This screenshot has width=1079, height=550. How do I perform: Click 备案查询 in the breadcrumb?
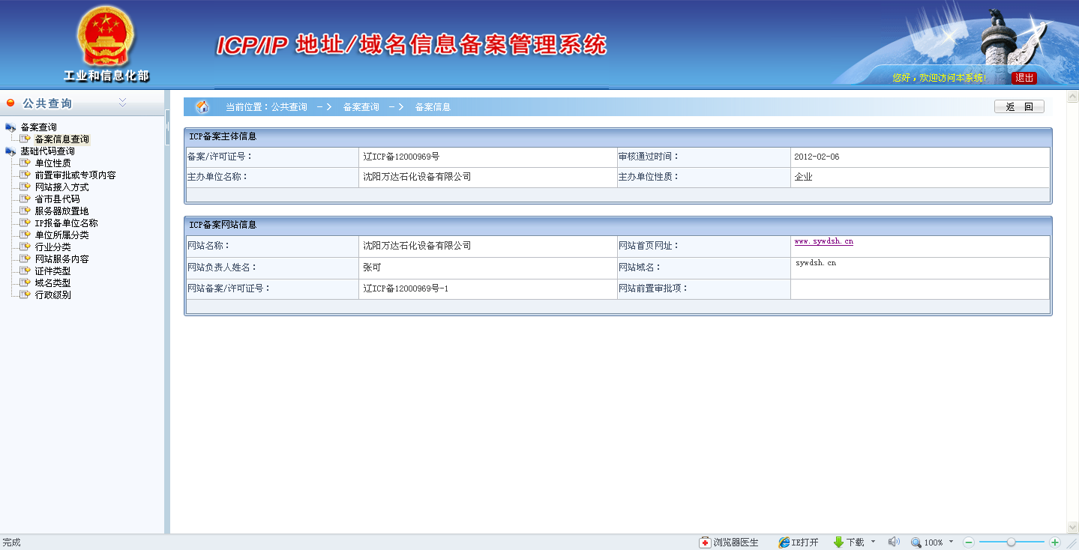pyautogui.click(x=361, y=107)
